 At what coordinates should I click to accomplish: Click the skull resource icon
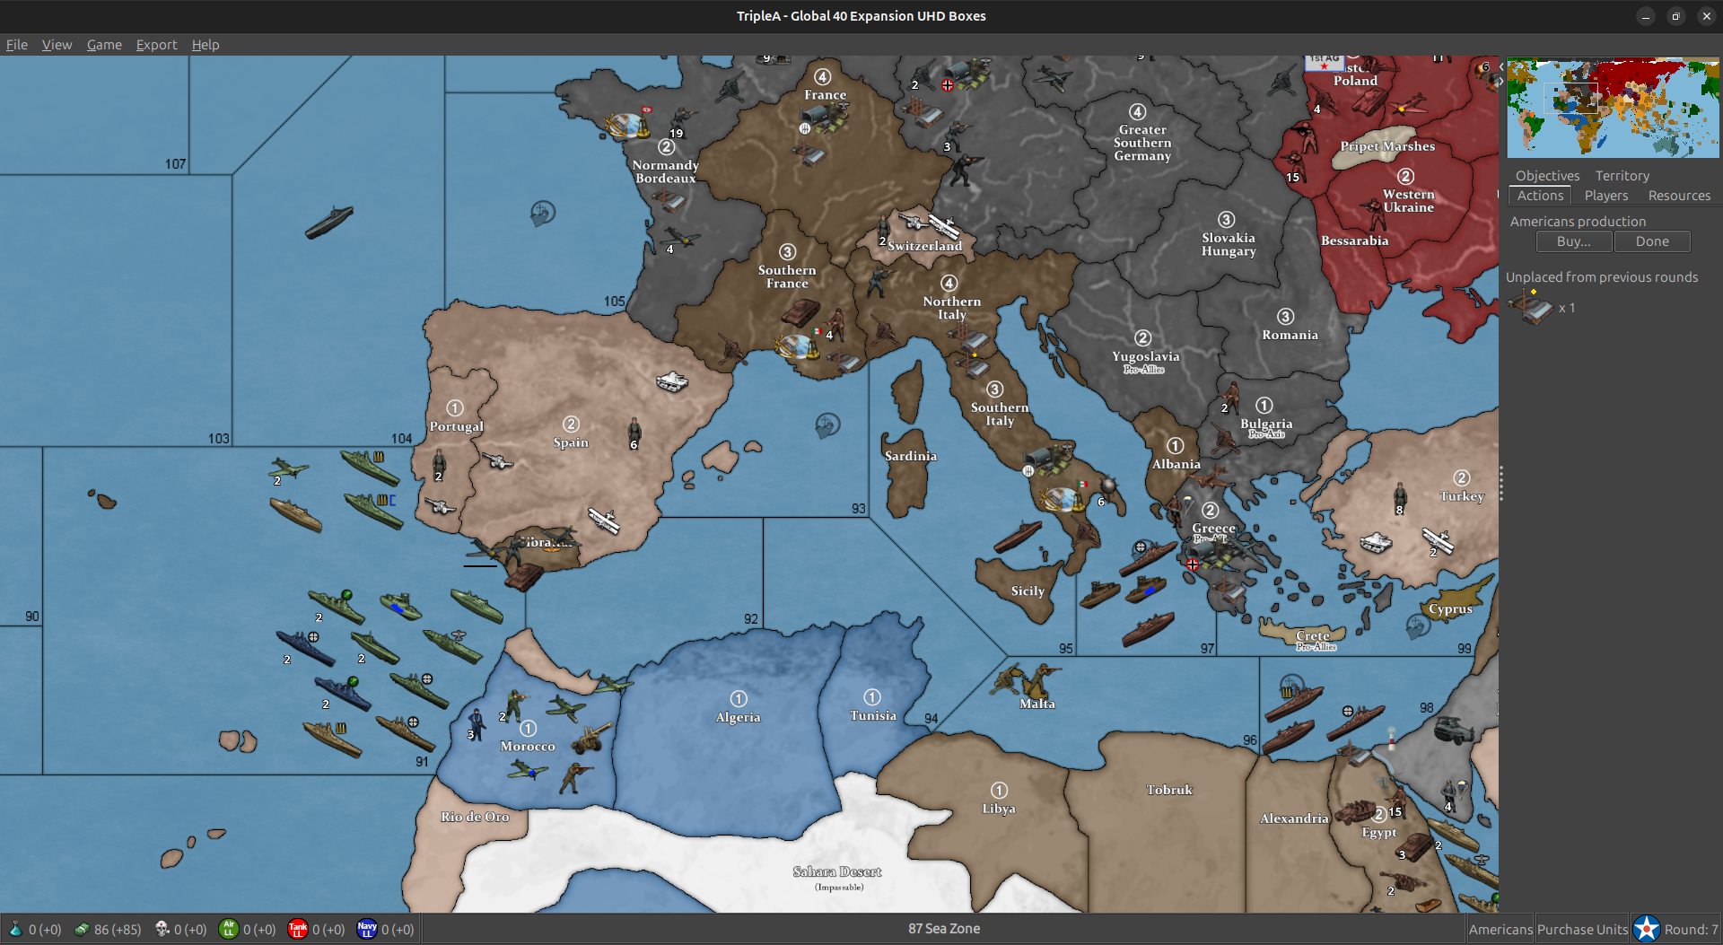point(162,930)
